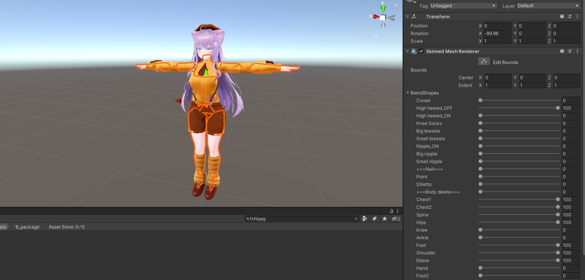
Task: Disable the Skinned Mesh Renderer checkbox
Action: point(421,51)
